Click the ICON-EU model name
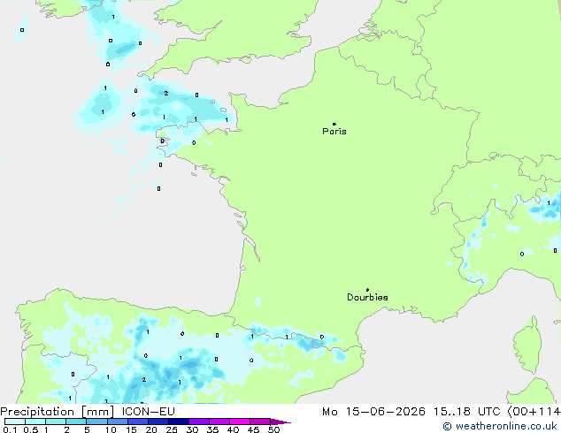The image size is (561, 433). 148,412
